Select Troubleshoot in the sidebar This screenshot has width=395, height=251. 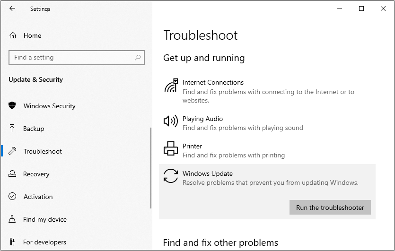(43, 151)
